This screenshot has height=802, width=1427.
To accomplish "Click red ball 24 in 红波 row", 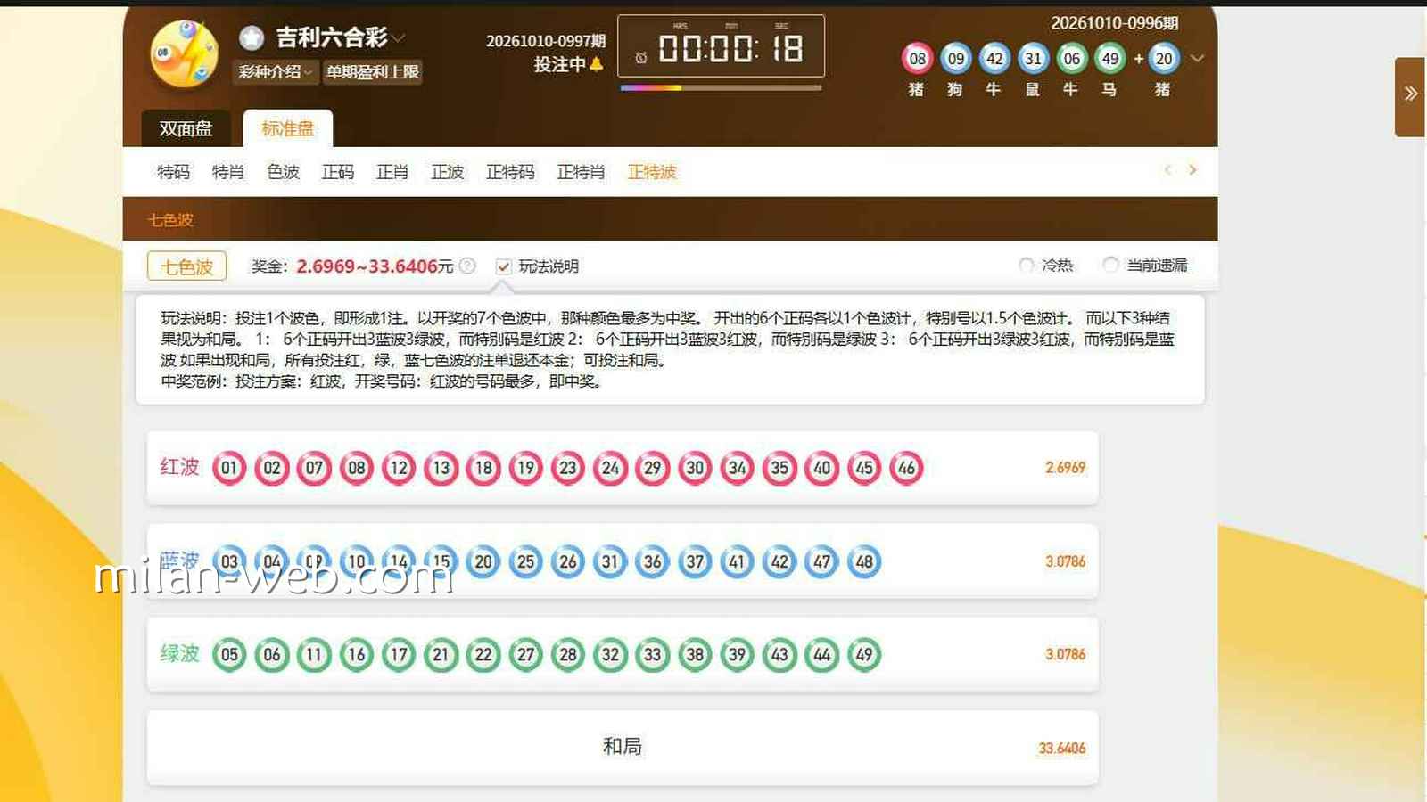I will coord(610,468).
